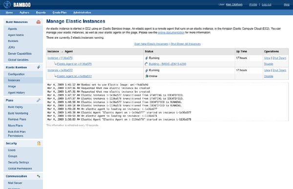The width and height of the screenshot is (293, 189).
Task: Open the Building BASIC-JDK15-4200 link
Action: tap(167, 64)
